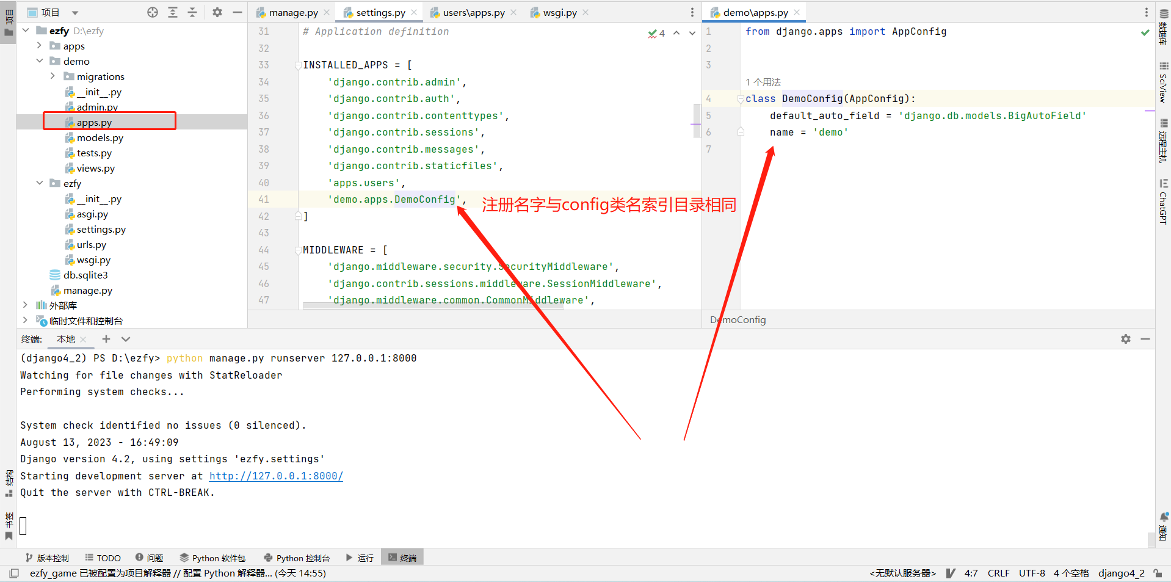The width and height of the screenshot is (1171, 582).
Task: Close the wsgi.py tab
Action: click(585, 12)
